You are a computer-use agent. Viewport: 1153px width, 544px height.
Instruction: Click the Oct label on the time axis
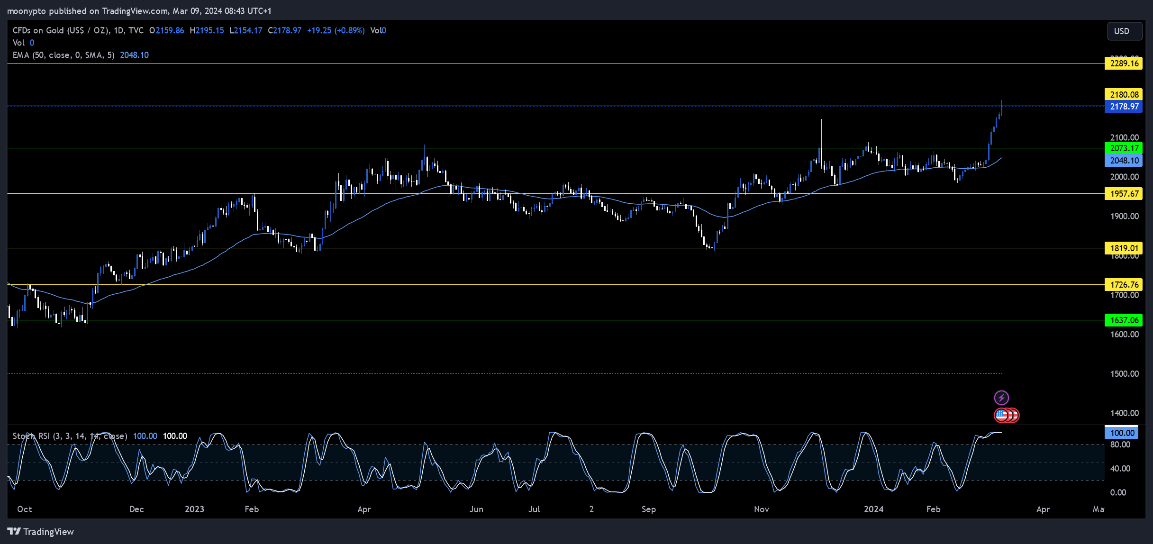[x=25, y=509]
